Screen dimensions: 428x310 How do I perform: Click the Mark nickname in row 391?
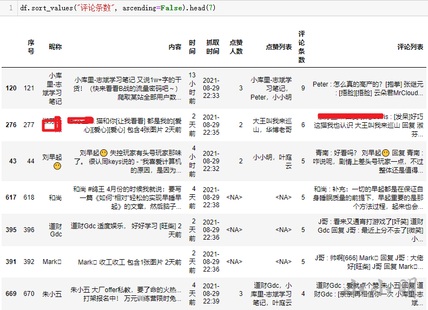tap(52, 262)
